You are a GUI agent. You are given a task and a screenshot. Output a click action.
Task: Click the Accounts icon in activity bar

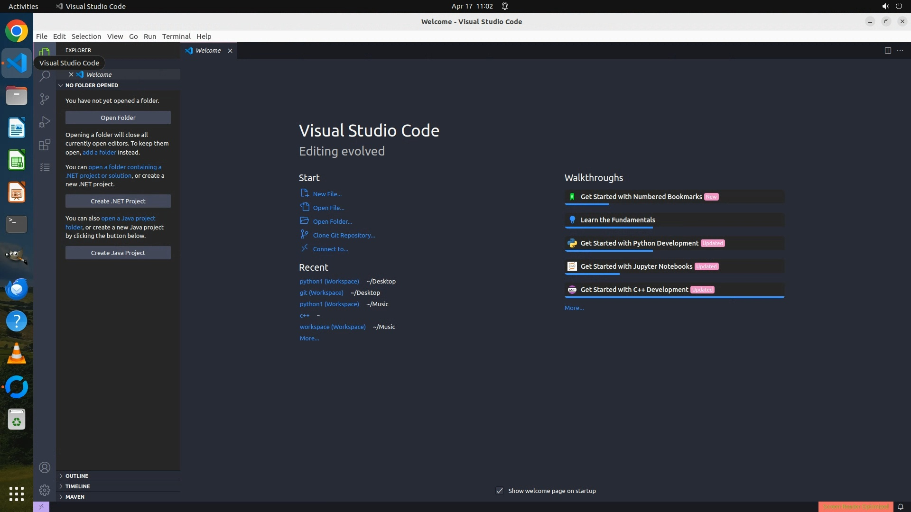point(45,467)
